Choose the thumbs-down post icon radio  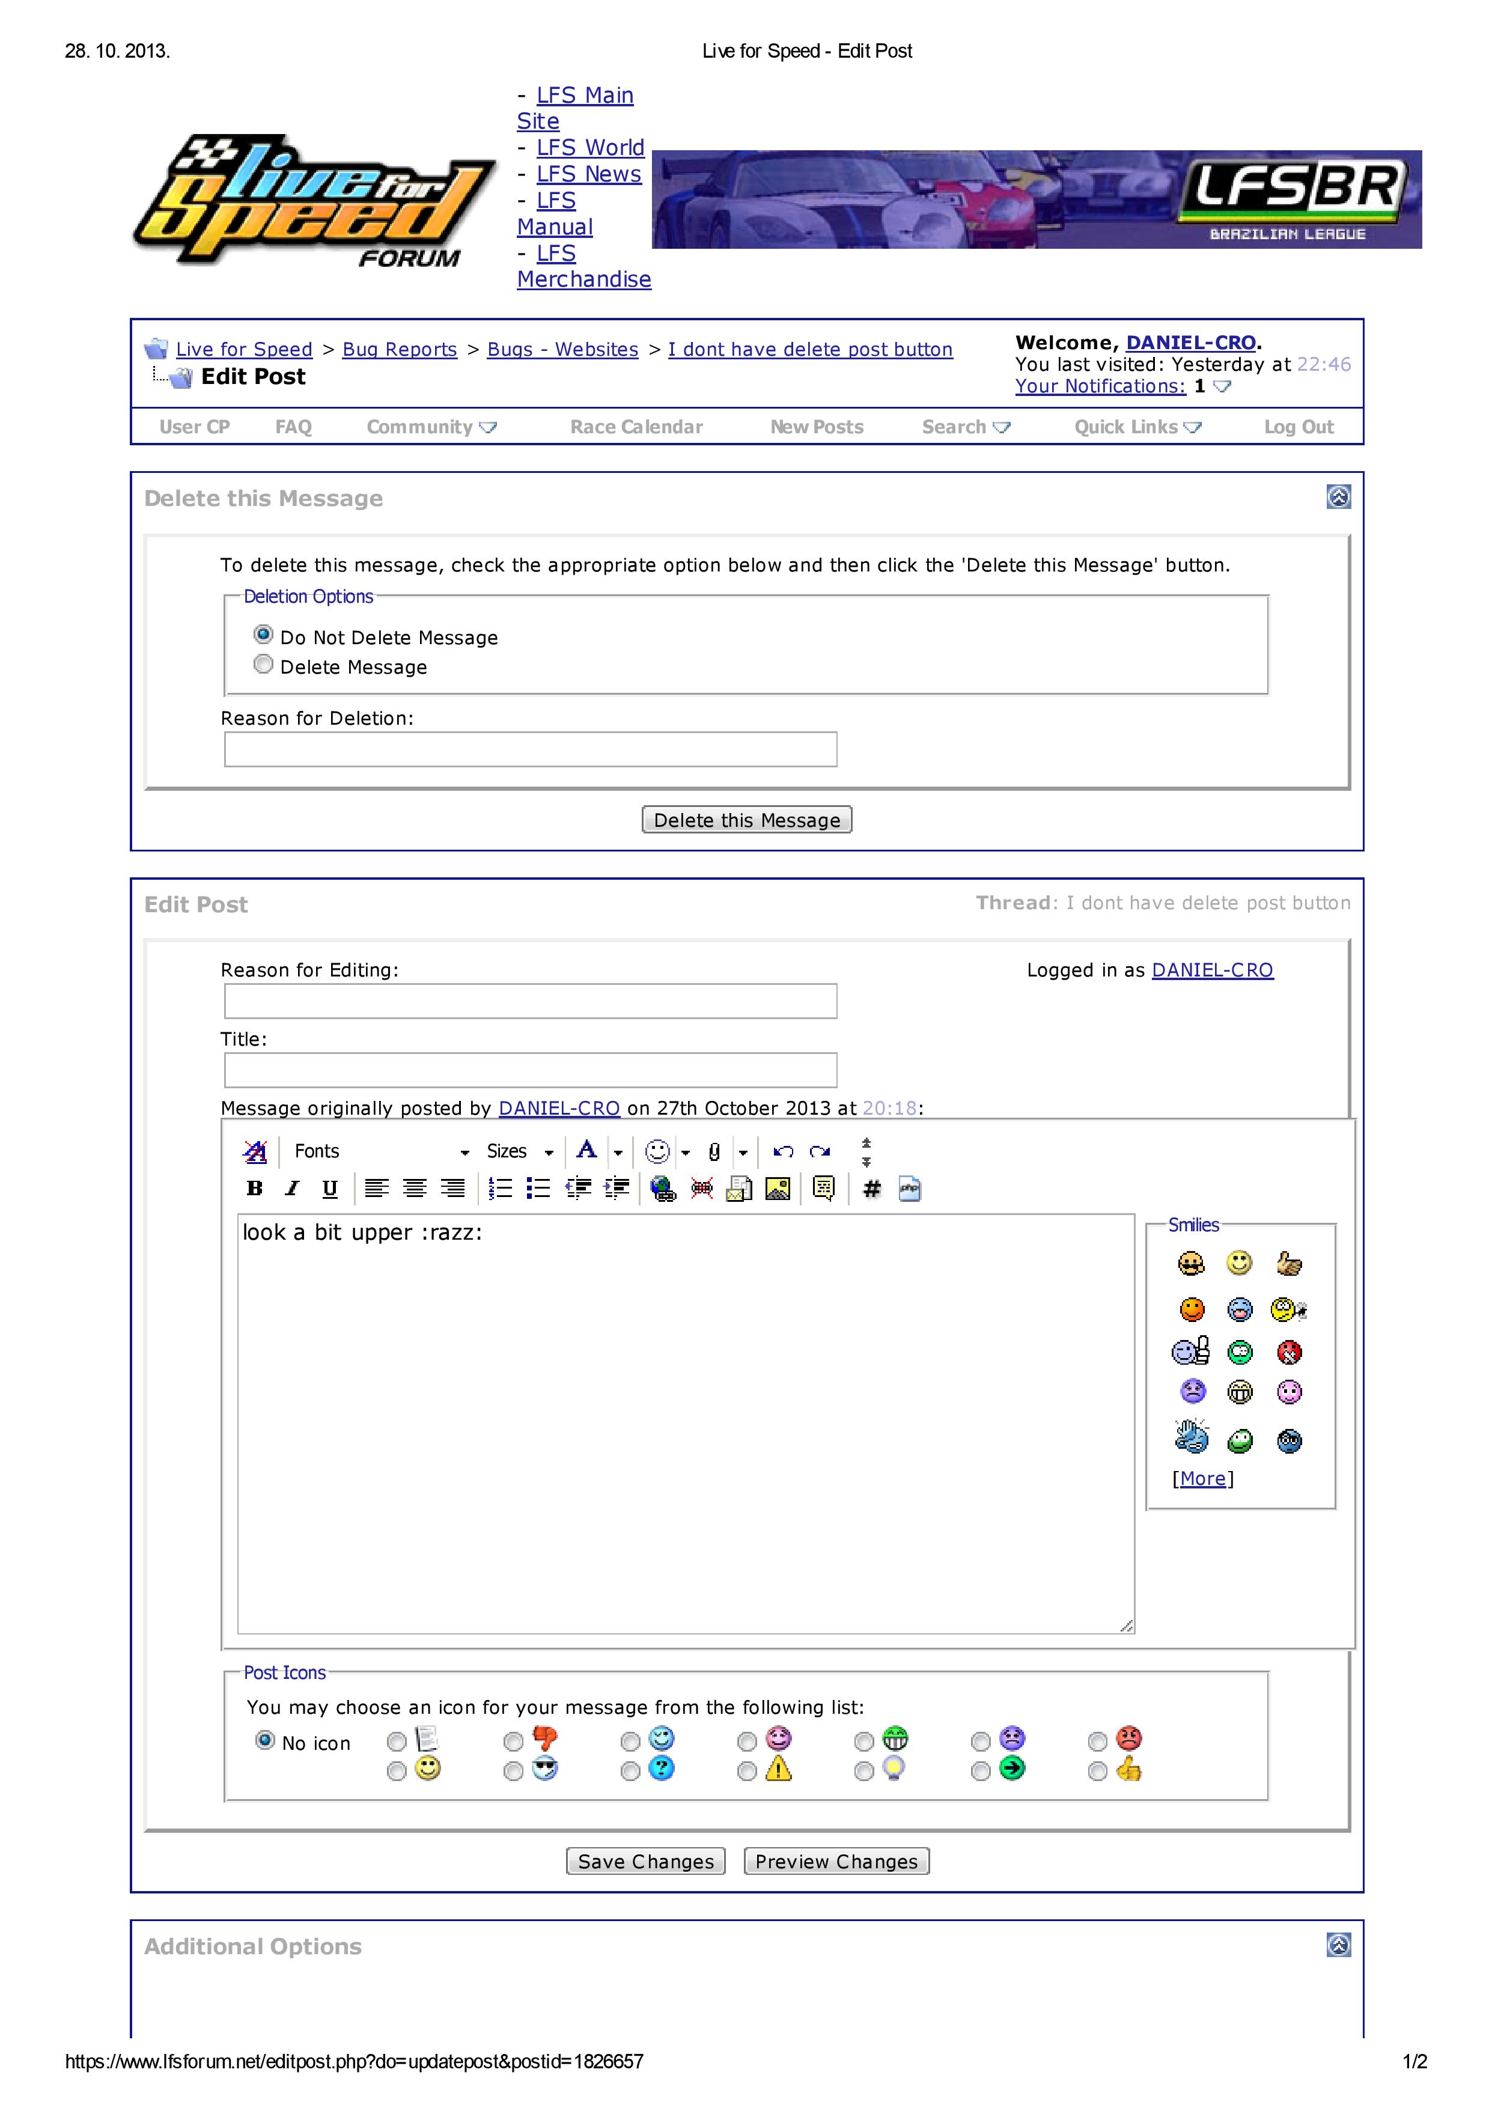click(514, 1741)
